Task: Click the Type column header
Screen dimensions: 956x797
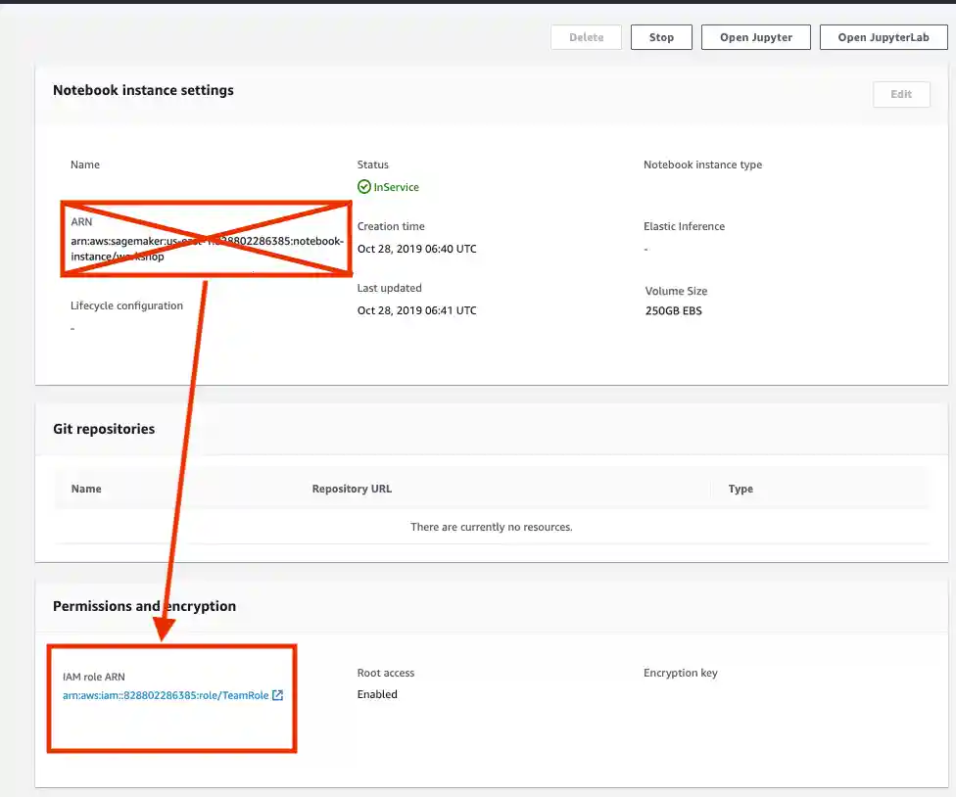Action: pyautogui.click(x=741, y=489)
